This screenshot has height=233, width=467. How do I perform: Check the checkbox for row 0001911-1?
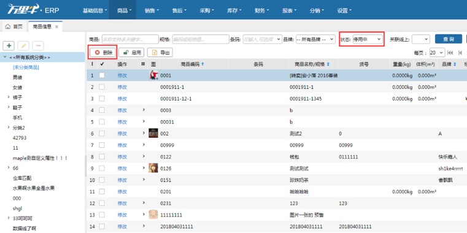(102, 87)
